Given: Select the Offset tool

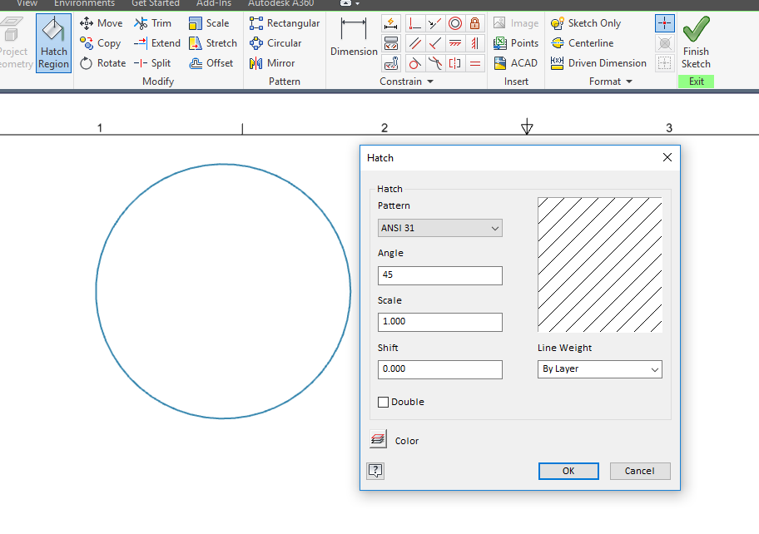Looking at the screenshot, I should 211,63.
